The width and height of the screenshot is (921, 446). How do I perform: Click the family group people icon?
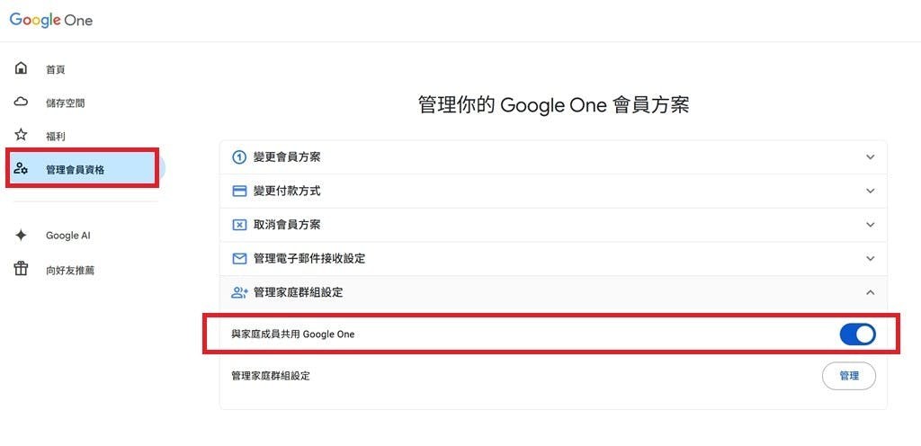239,292
